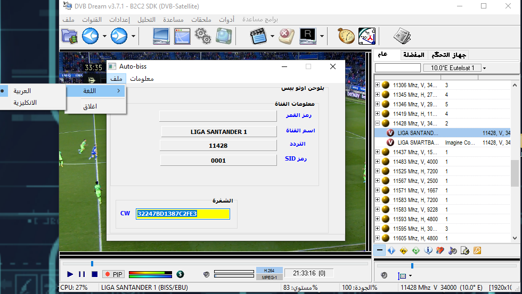Click the green dollar sign icon
The image size is (522, 294).
coord(180,274)
